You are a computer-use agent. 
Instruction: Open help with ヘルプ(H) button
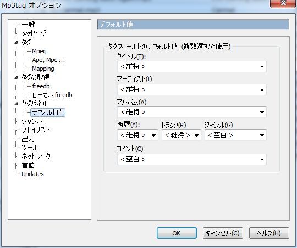coord(269,233)
